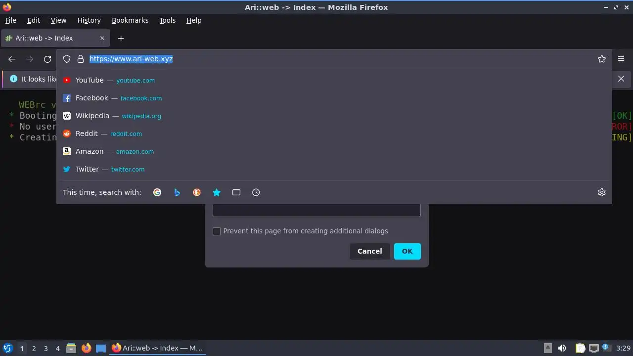Open the Tools menu
This screenshot has height=356, width=633.
tap(168, 20)
